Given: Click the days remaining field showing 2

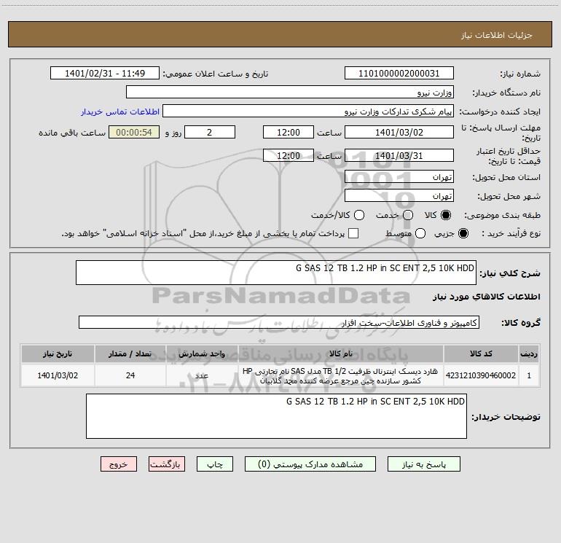Looking at the screenshot, I should [210, 133].
